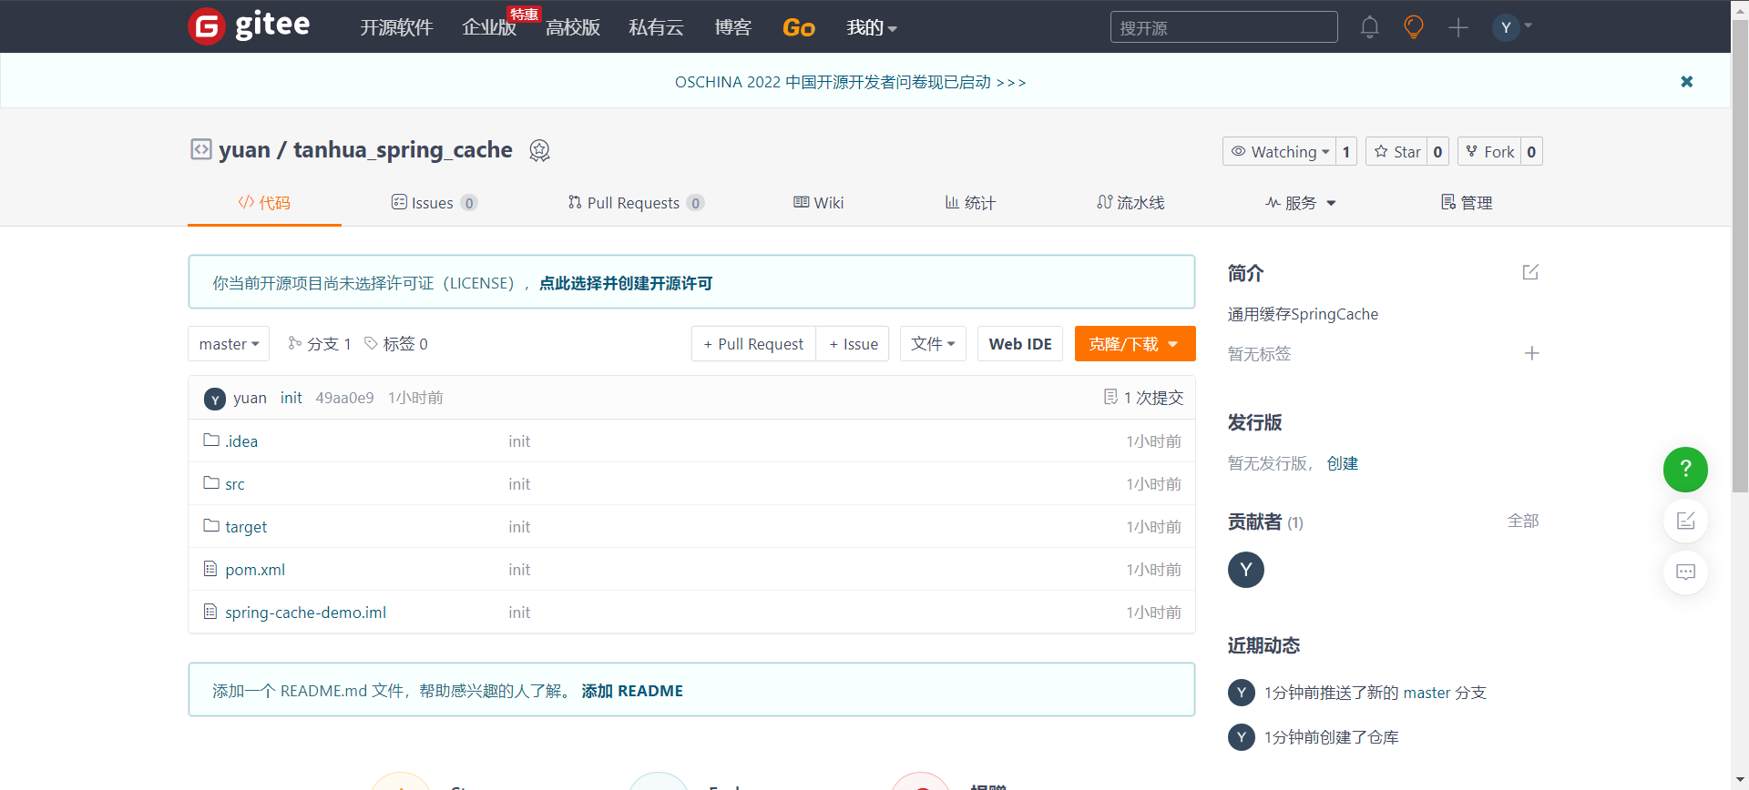The width and height of the screenshot is (1749, 790).
Task: Edit the repository introduction via pencil icon
Action: click(x=1530, y=272)
